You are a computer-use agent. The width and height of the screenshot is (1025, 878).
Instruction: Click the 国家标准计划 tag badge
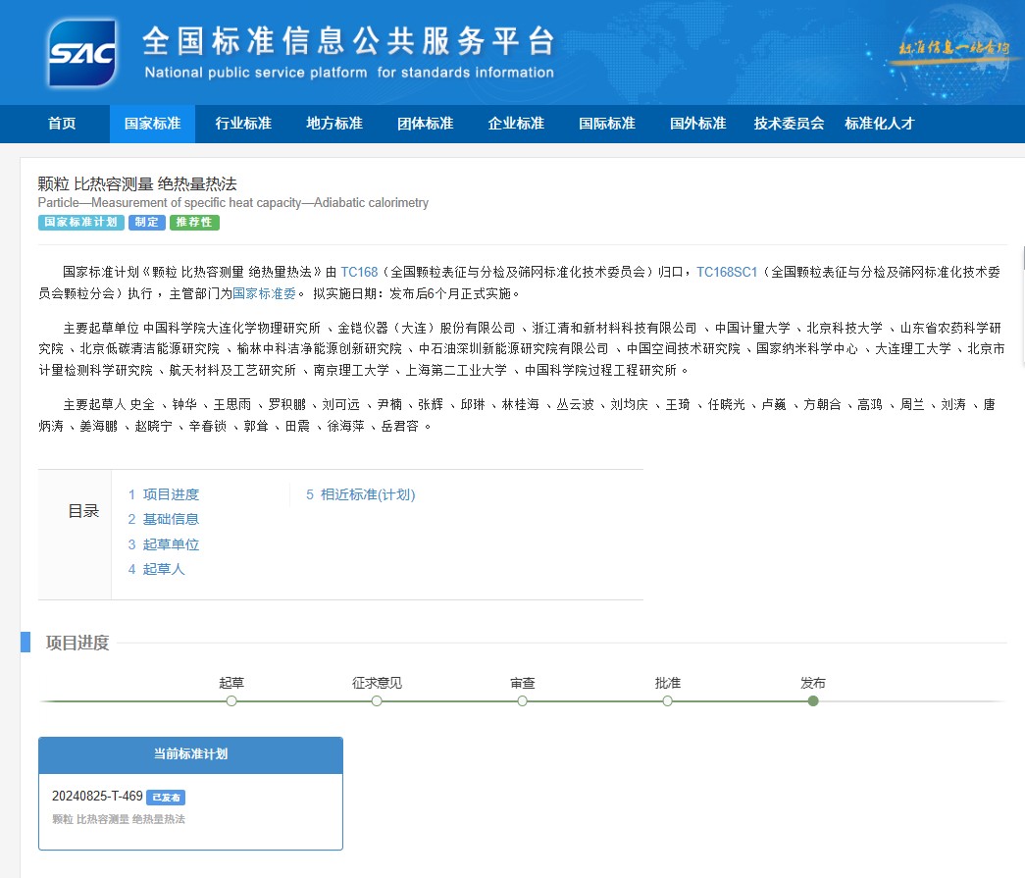(81, 223)
